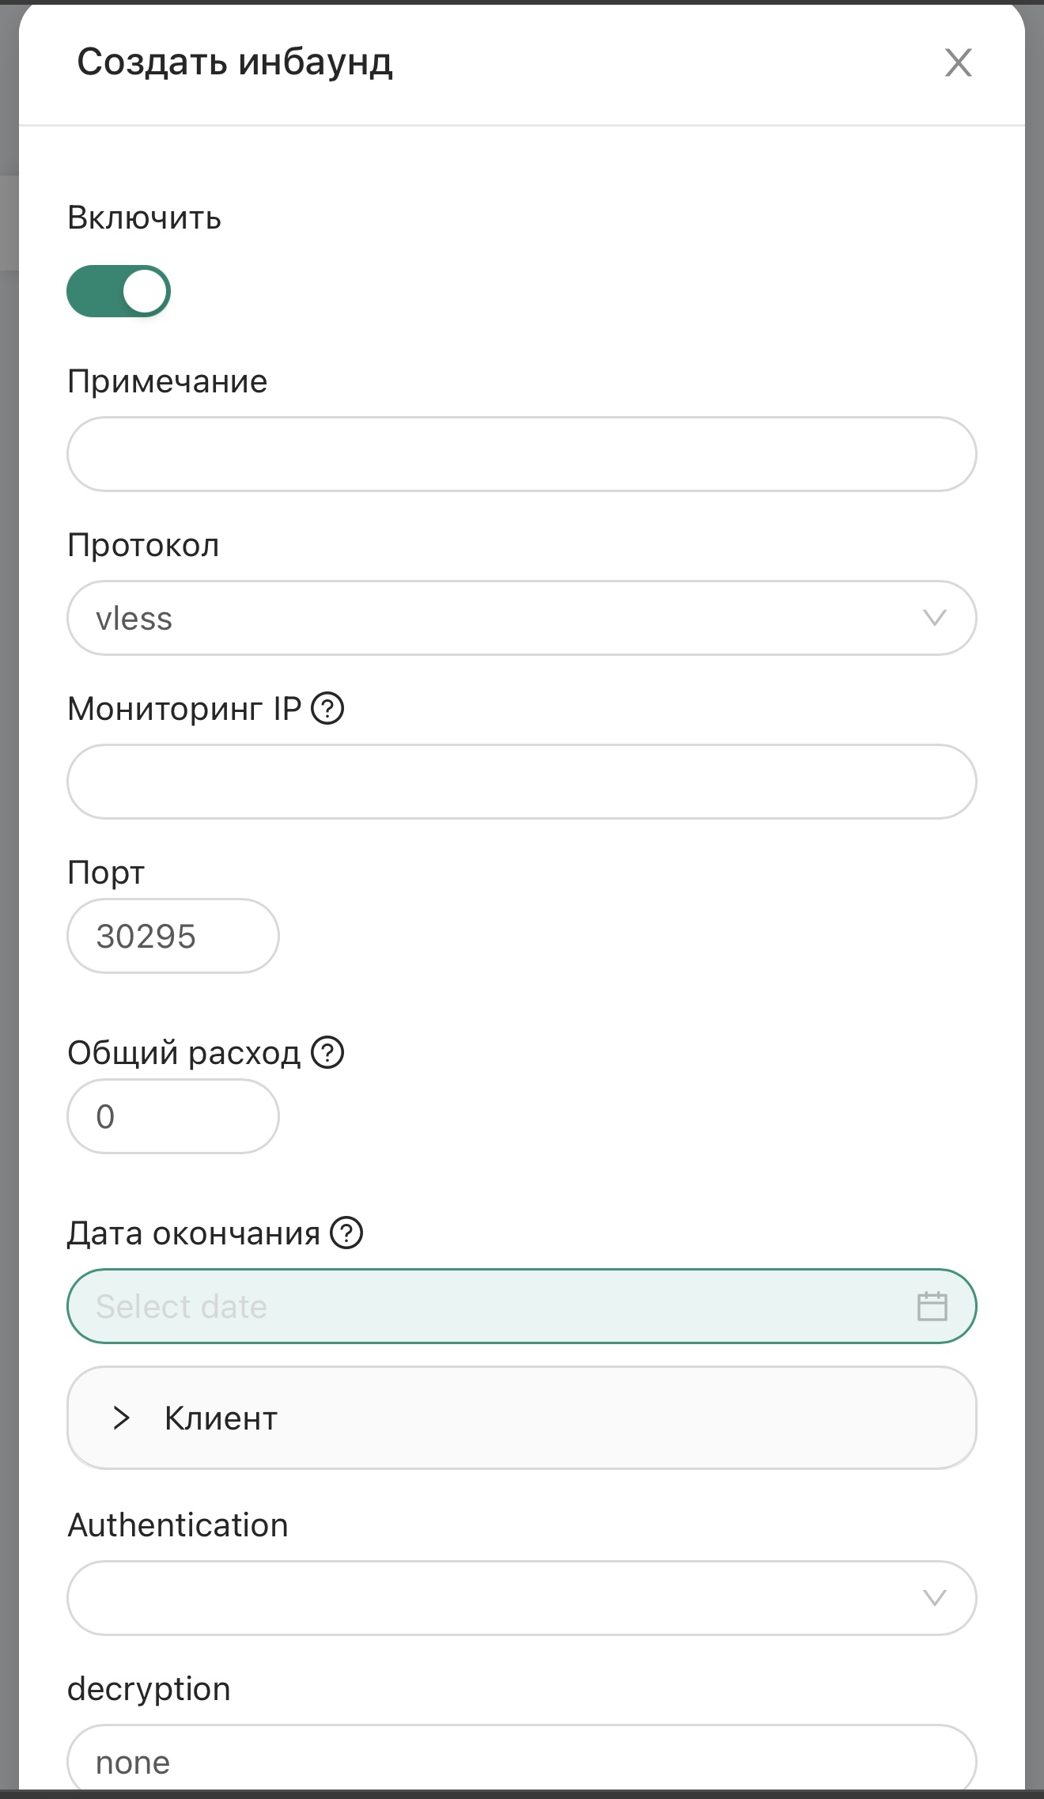Click the Порт field with 30295
Image resolution: width=1044 pixels, height=1799 pixels.
tap(172, 936)
